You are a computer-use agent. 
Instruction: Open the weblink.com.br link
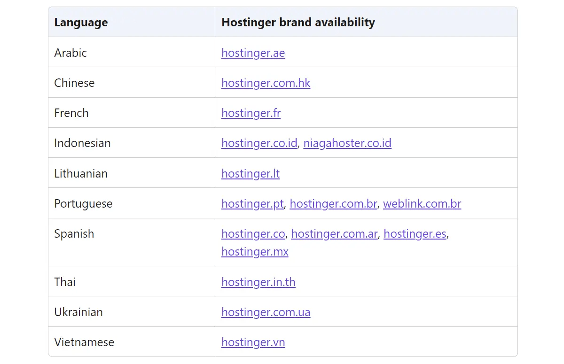tap(422, 204)
